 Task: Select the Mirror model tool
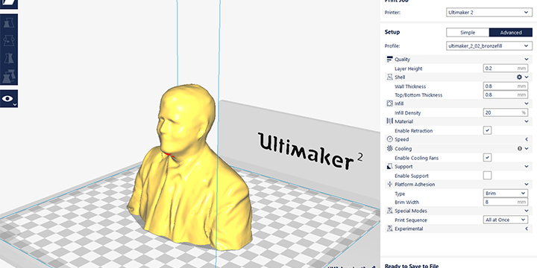[x=9, y=58]
